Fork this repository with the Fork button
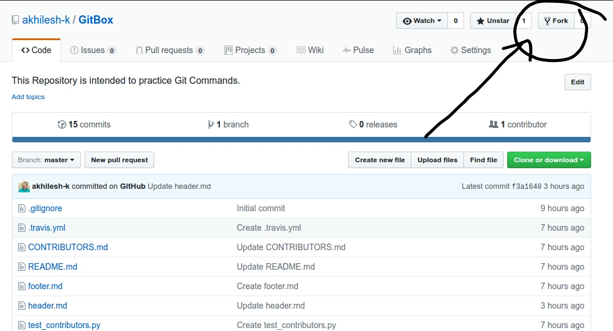 (556, 21)
